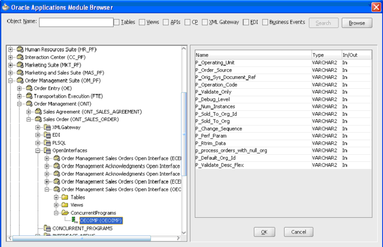Viewport: 383px width, 247px height.
Task: Select the P_Default_Org_Id parameter row
Action: coord(283,158)
